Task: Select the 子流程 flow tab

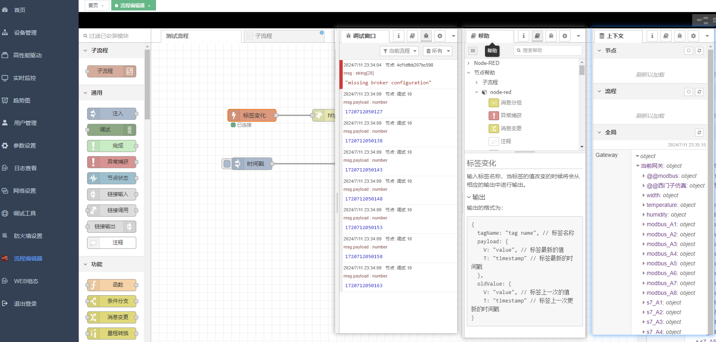Action: pyautogui.click(x=283, y=36)
